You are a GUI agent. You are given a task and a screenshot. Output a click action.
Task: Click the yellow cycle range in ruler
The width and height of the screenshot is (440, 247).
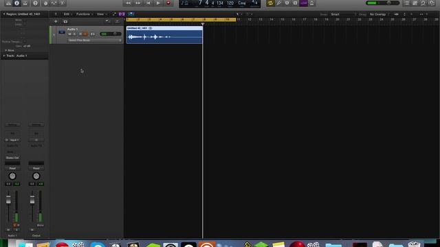pyautogui.click(x=181, y=20)
